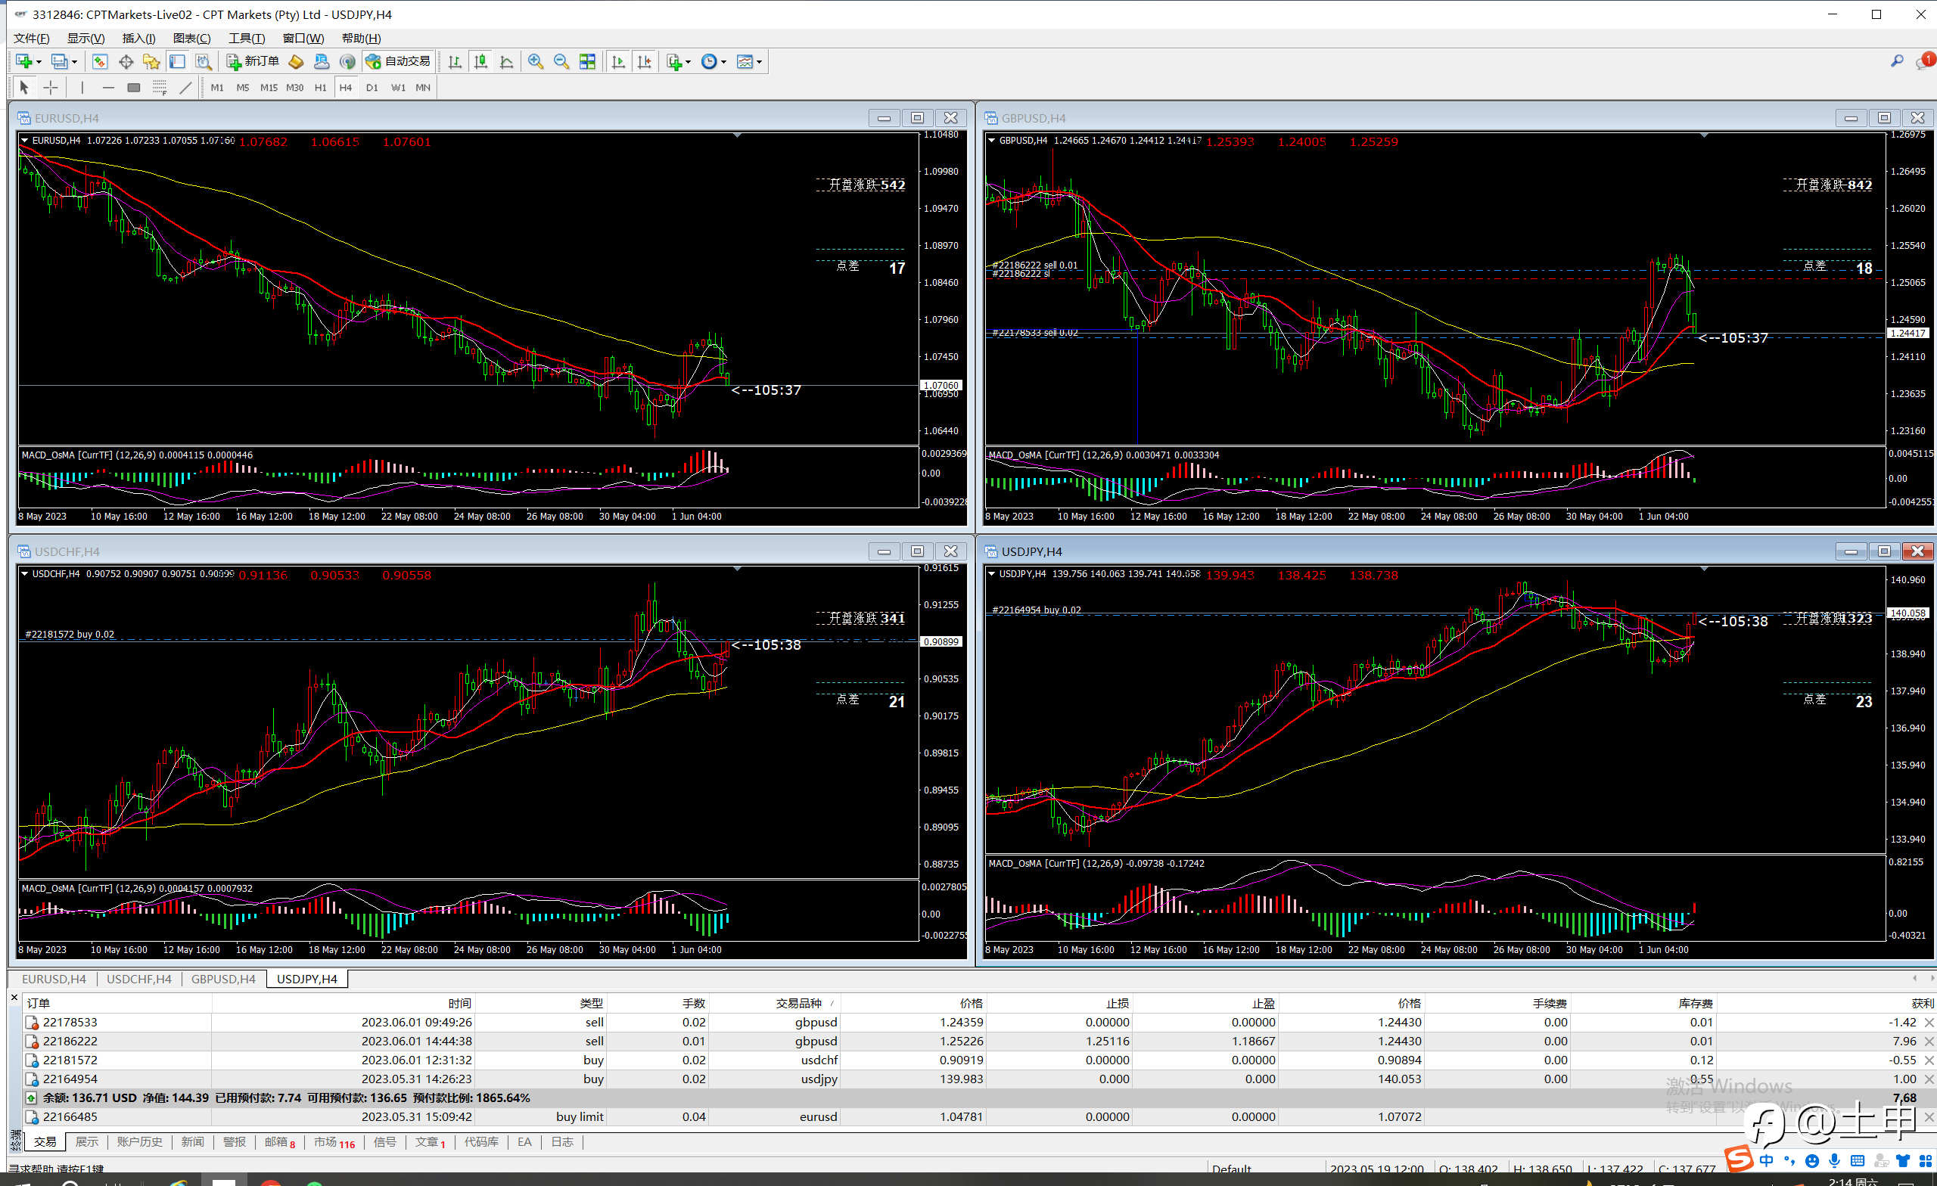The width and height of the screenshot is (1937, 1186).
Task: Expand the indicators dropdown arrow
Action: [x=688, y=62]
